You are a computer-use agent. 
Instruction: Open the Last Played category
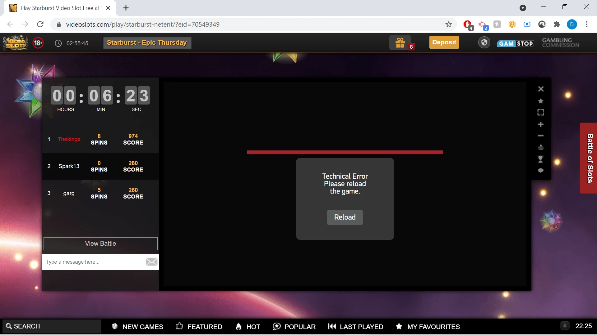click(x=355, y=327)
